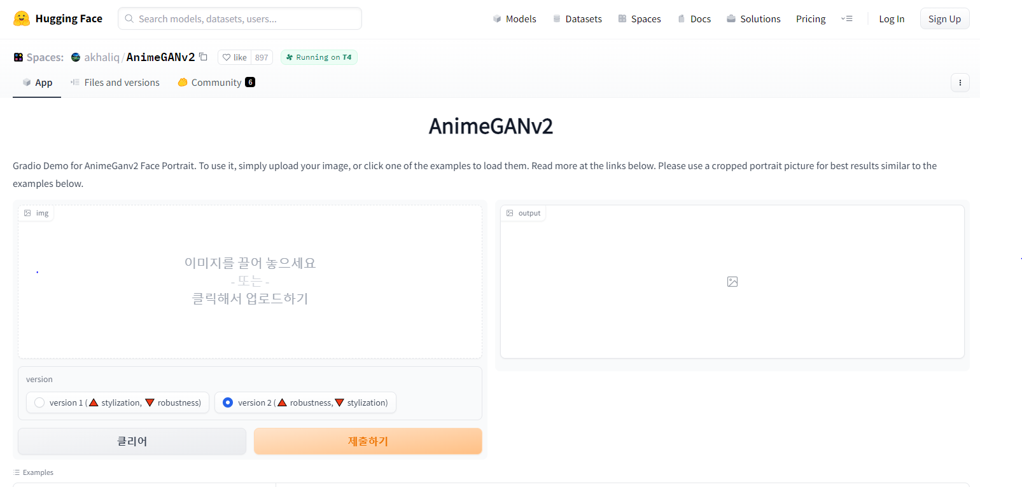
Task: Go to Datasets page
Action: [x=577, y=19]
